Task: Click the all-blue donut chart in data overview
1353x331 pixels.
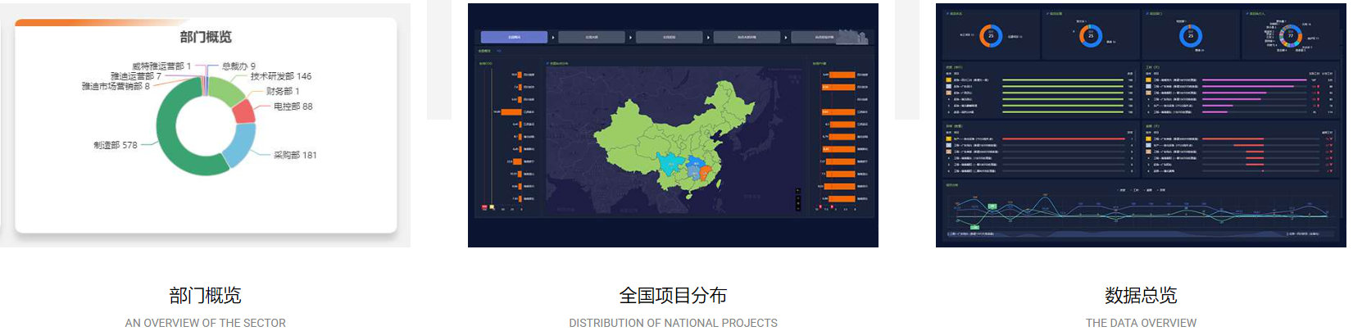Action: 1191,35
